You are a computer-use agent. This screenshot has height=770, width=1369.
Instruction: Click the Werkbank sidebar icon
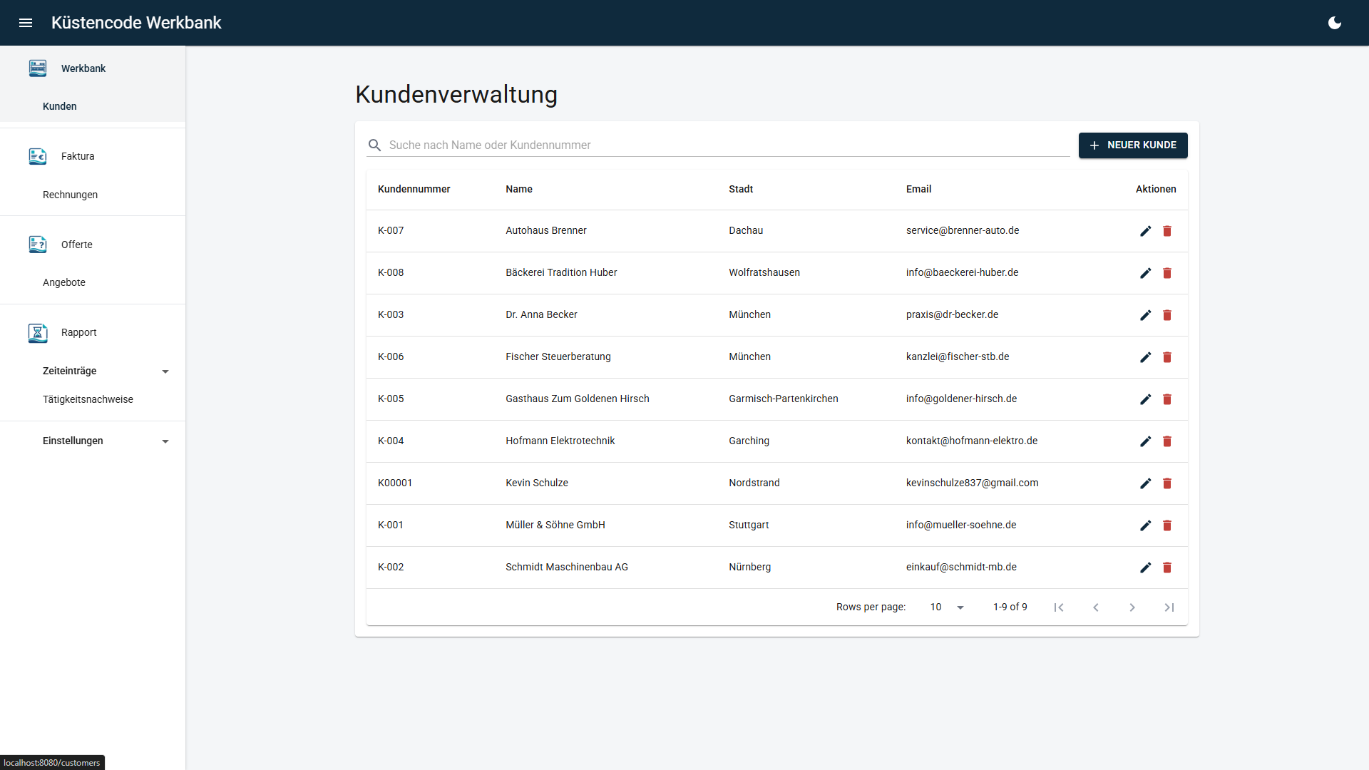[x=38, y=68]
